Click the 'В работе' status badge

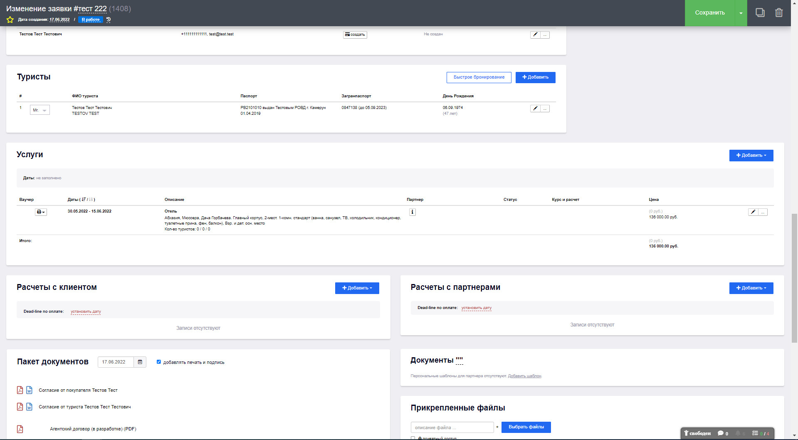coord(90,20)
